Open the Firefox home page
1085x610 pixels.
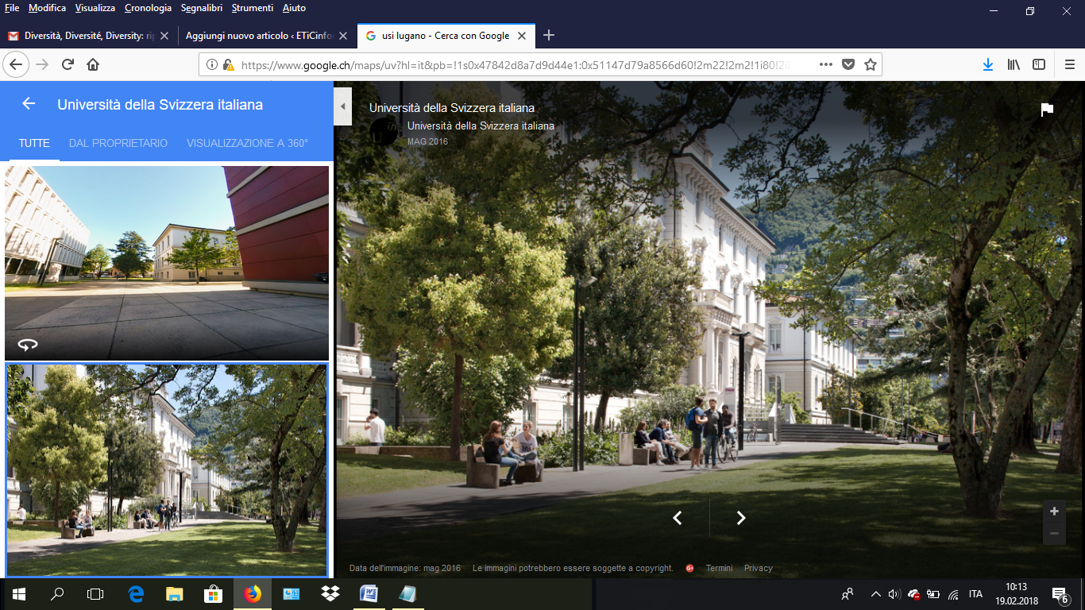pos(93,64)
